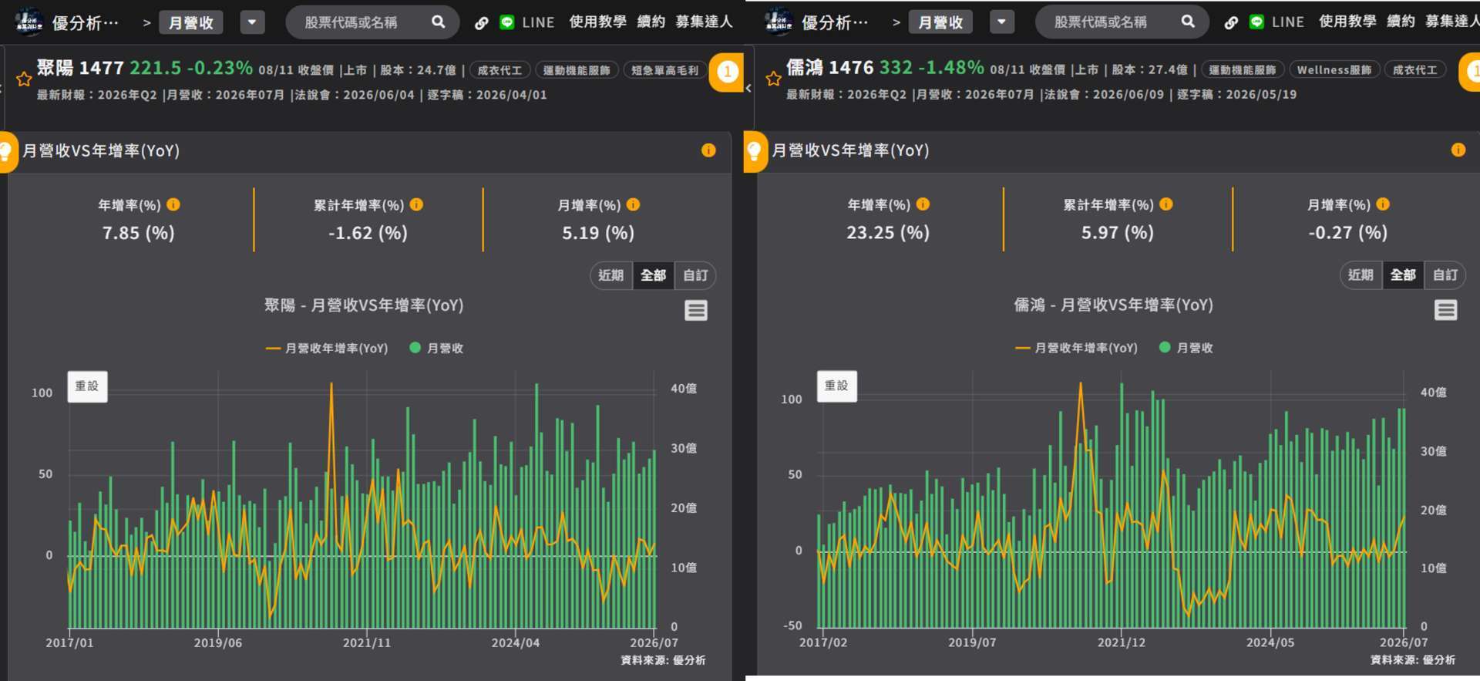Viewport: 1480px width, 681px height.
Task: Open dropdown arrow next to 月營收 on left
Action: pyautogui.click(x=252, y=22)
